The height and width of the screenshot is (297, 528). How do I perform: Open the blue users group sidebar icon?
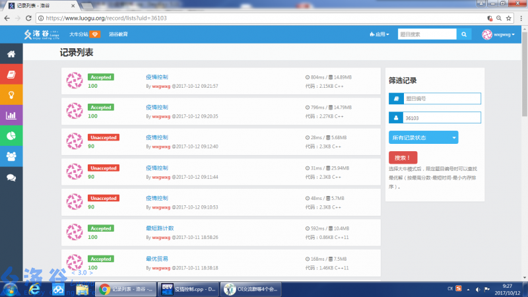click(x=11, y=156)
